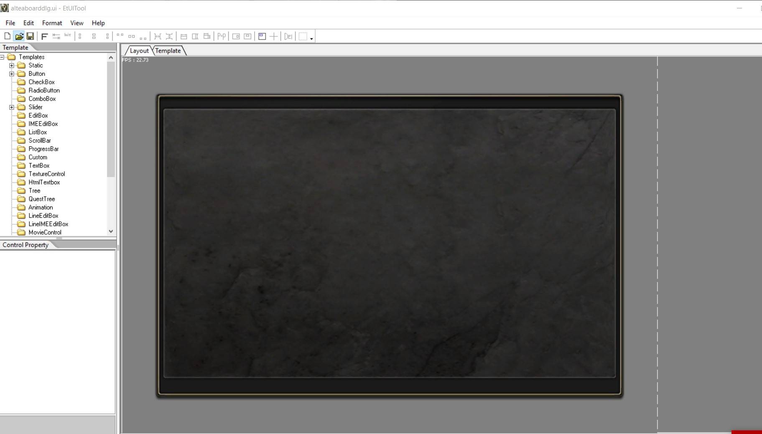Space controls evenly down vertically
The width and height of the screenshot is (762, 434).
tap(169, 36)
